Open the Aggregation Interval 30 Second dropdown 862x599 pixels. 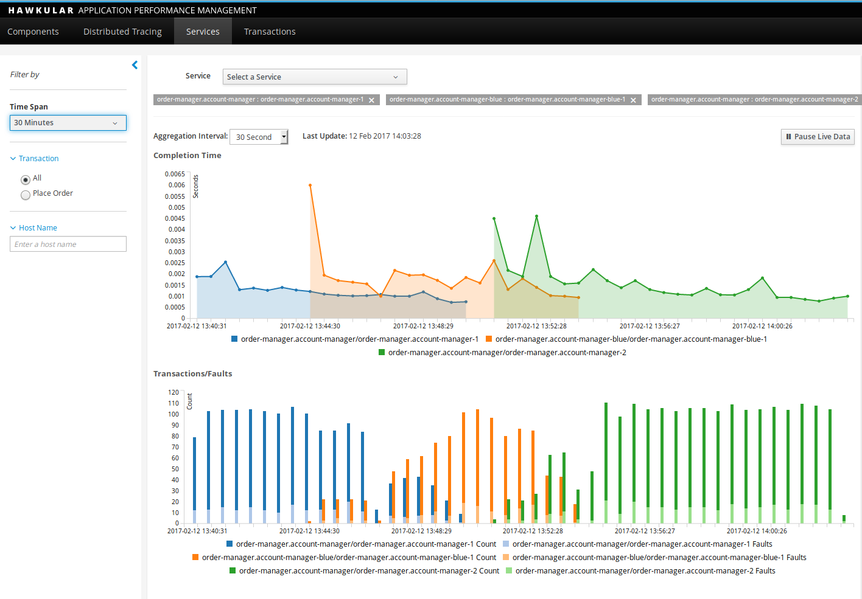pyautogui.click(x=259, y=137)
